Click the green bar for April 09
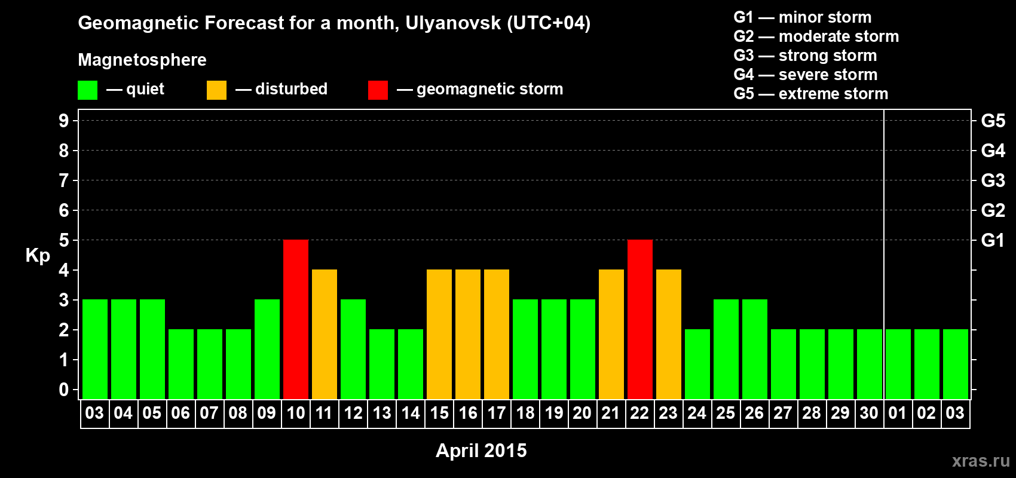The width and height of the screenshot is (1016, 478). click(x=267, y=349)
